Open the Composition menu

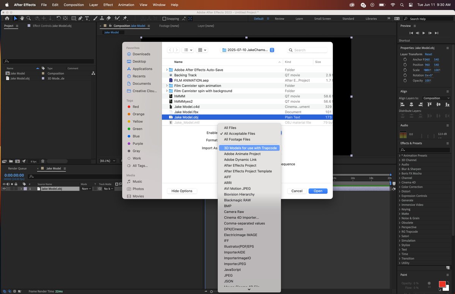point(74,5)
